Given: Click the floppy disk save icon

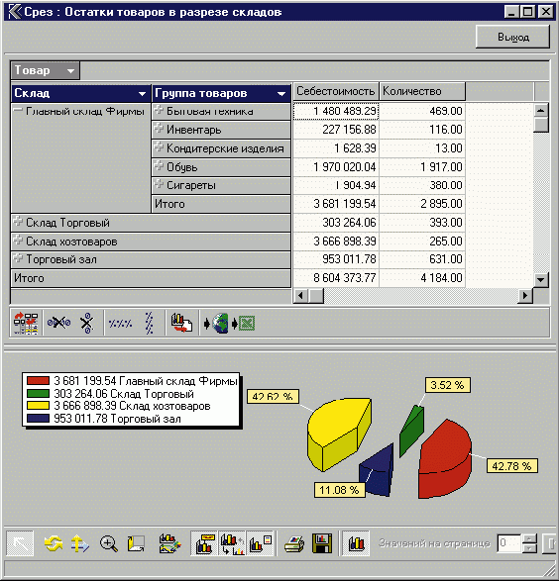Looking at the screenshot, I should pyautogui.click(x=322, y=543).
